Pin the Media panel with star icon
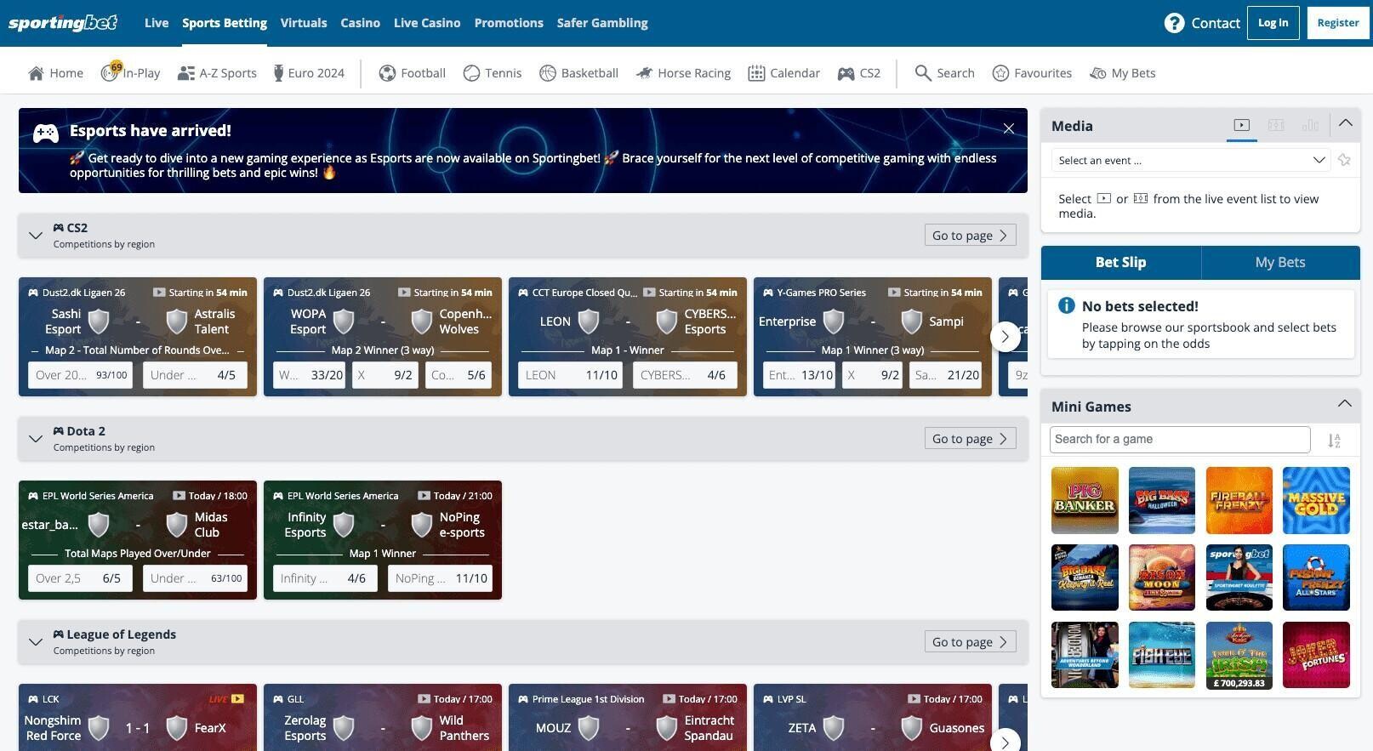1373x751 pixels. pyautogui.click(x=1344, y=160)
